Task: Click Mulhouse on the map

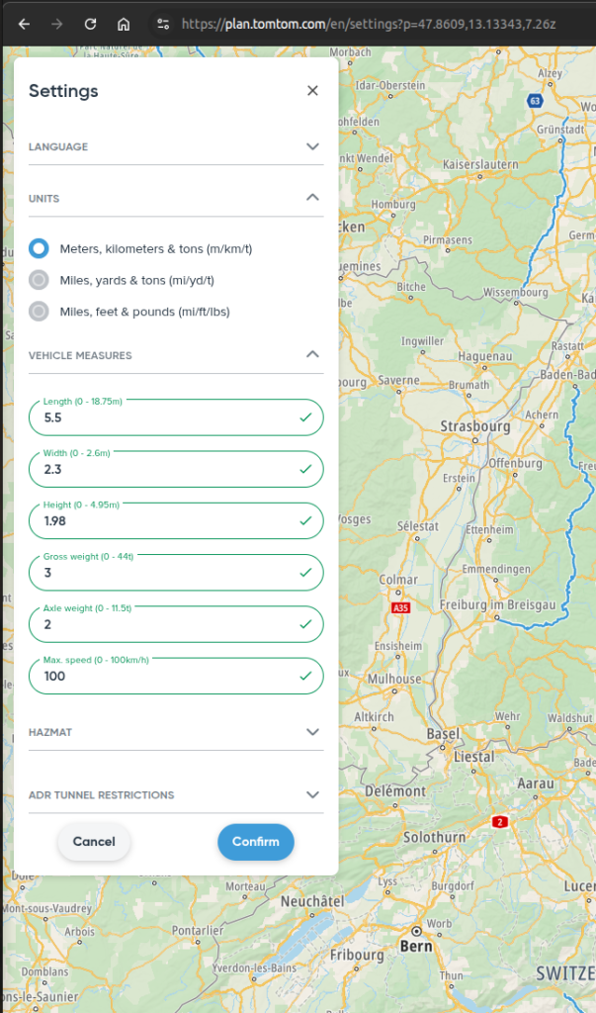Action: tap(394, 679)
